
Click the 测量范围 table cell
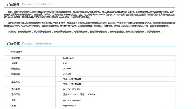coord(30,58)
